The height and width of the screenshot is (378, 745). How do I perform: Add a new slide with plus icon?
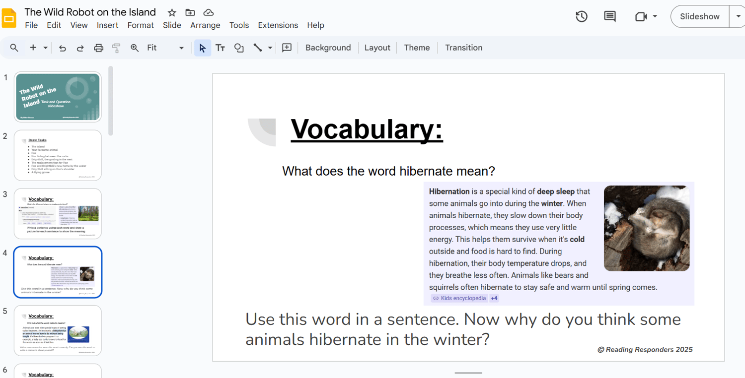[x=33, y=48]
